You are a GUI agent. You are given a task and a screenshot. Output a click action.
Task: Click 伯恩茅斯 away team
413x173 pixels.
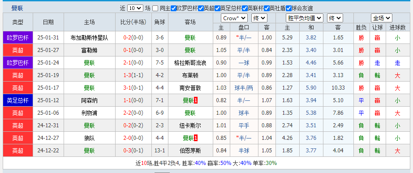(x=190, y=151)
